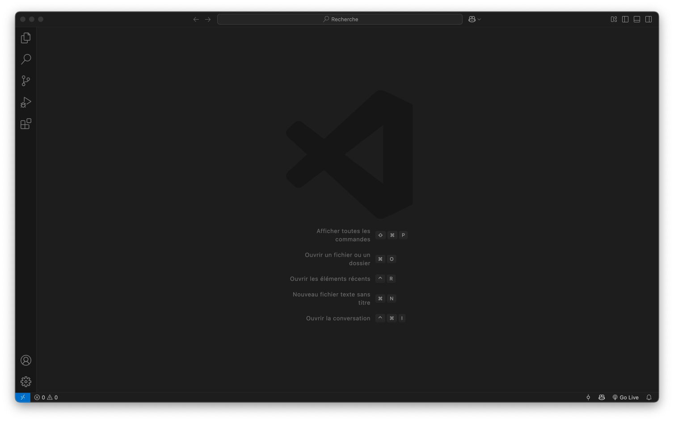The image size is (674, 421).
Task: Open the Copilot status icon in status bar
Action: pyautogui.click(x=602, y=397)
